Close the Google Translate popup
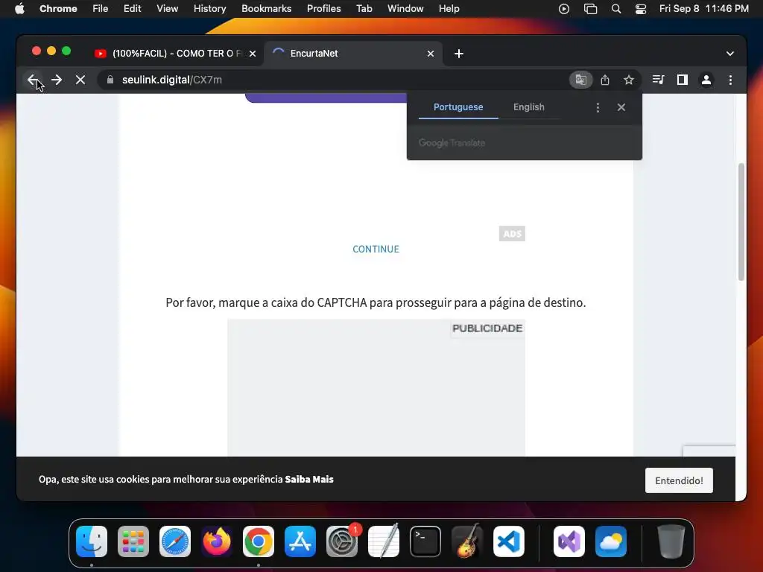 click(x=621, y=107)
